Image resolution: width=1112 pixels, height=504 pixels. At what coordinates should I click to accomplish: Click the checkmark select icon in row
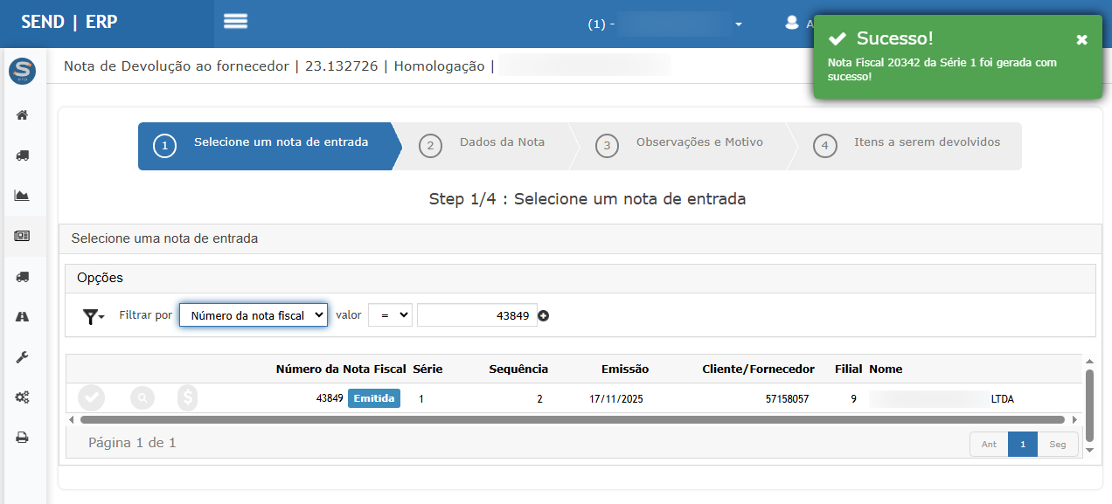[91, 398]
